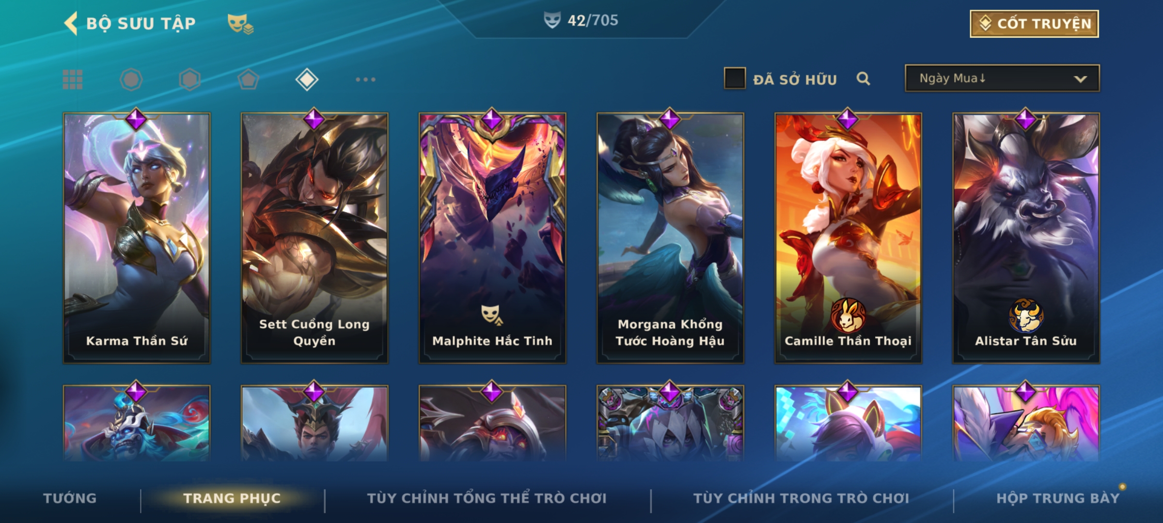The image size is (1163, 523).
Task: Select the hexagon rarity filter icon
Action: point(190,79)
